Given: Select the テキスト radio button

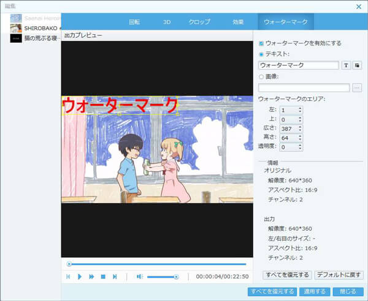Looking at the screenshot, I should [261, 54].
